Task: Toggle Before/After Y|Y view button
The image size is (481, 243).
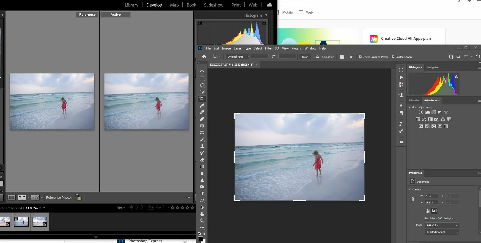Action: click(35, 197)
